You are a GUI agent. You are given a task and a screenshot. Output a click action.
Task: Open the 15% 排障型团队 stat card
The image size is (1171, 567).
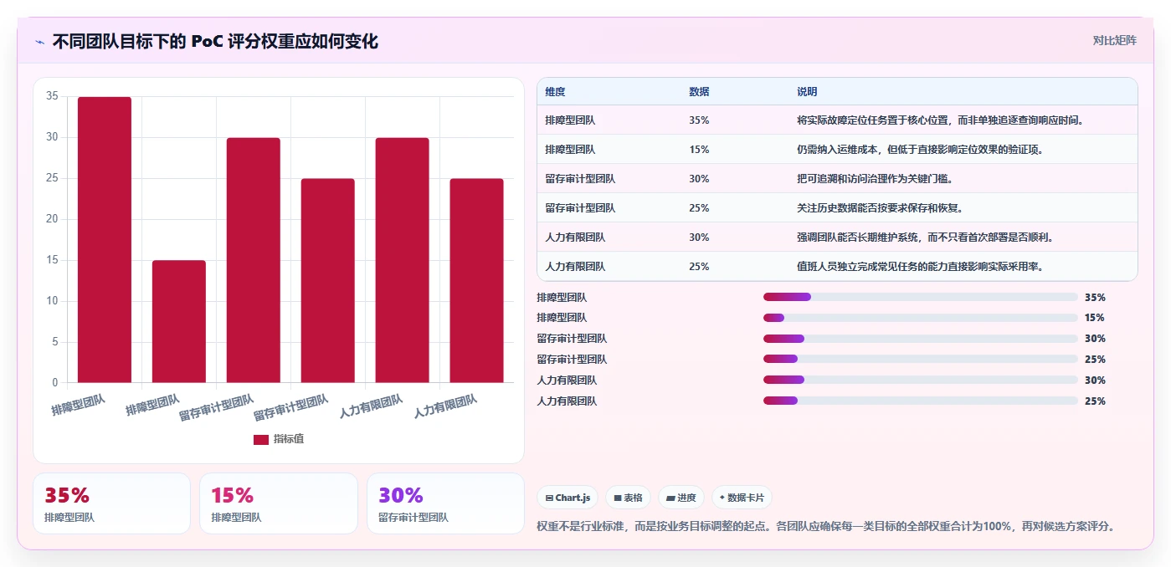click(279, 503)
